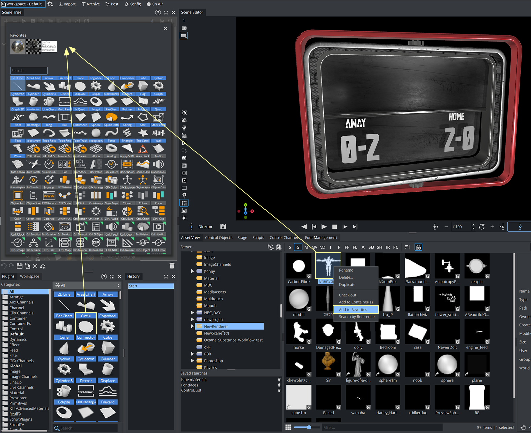Adjust the thumbnail size slider
Screen dimensions: 531x433
309,427
